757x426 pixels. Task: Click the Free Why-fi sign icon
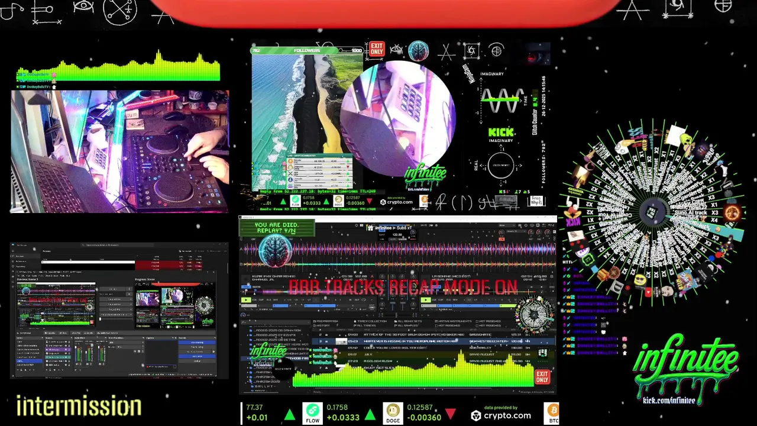coord(536,201)
